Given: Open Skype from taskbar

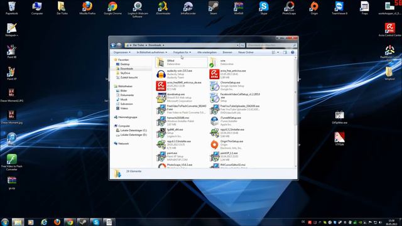Looking at the screenshot, I should click(x=96, y=222).
